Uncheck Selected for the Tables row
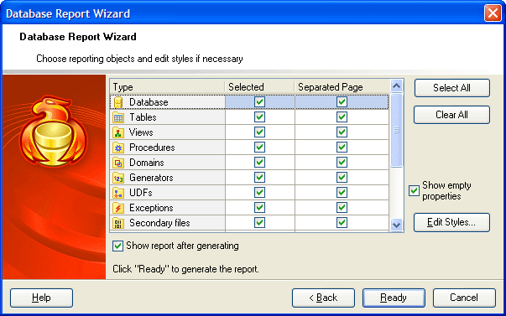This screenshot has width=506, height=316. [260, 117]
